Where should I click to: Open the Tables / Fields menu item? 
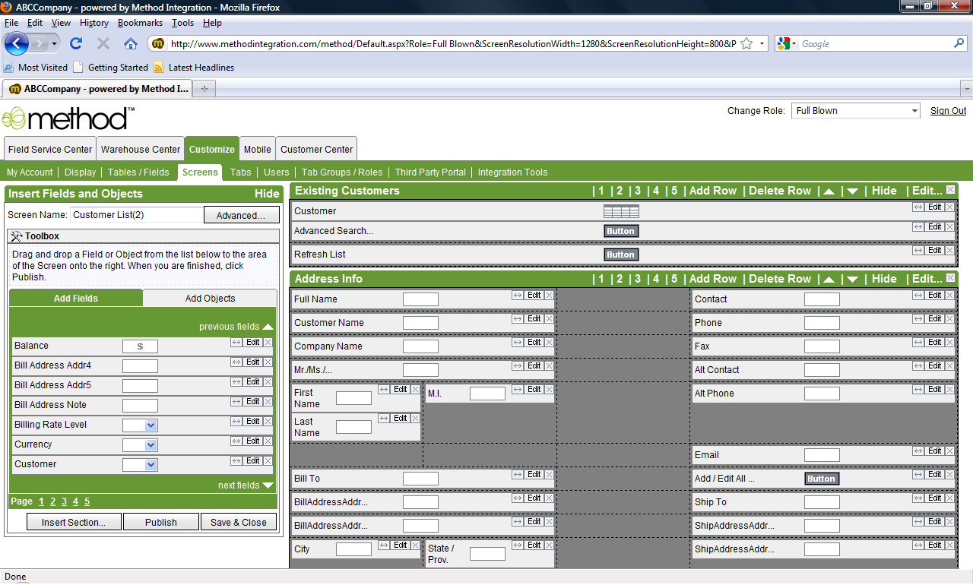tap(138, 172)
